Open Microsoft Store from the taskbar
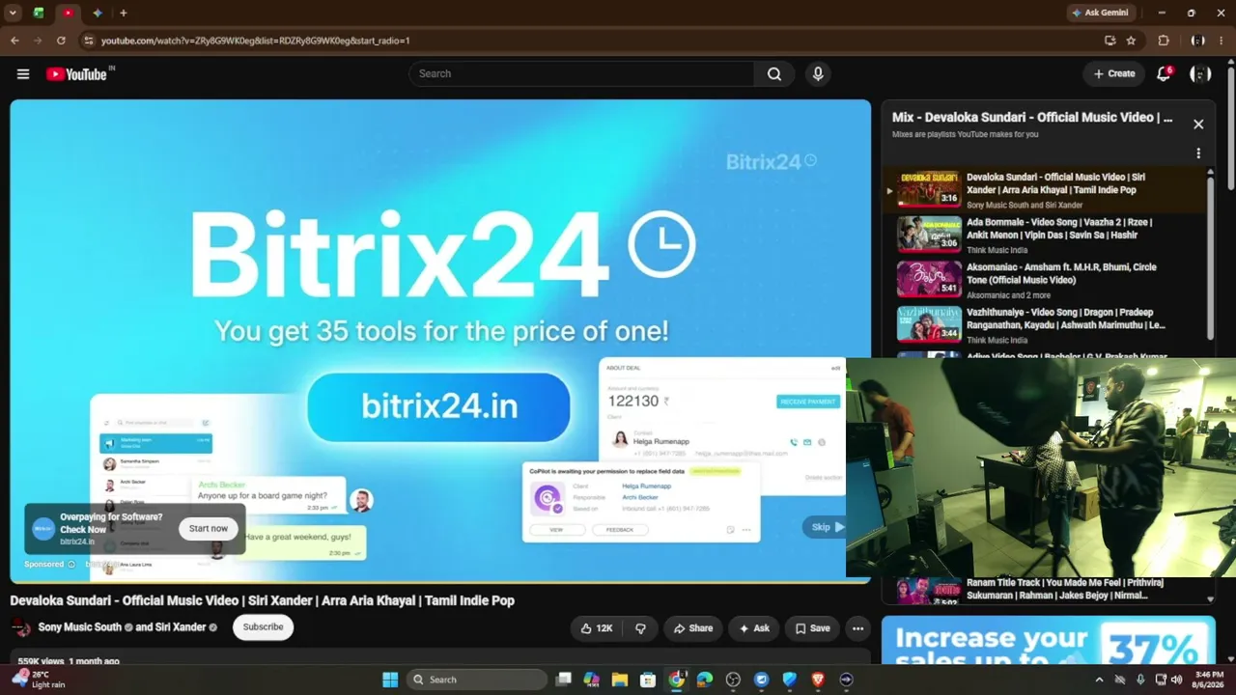Viewport: 1236px width, 695px height. tap(648, 680)
